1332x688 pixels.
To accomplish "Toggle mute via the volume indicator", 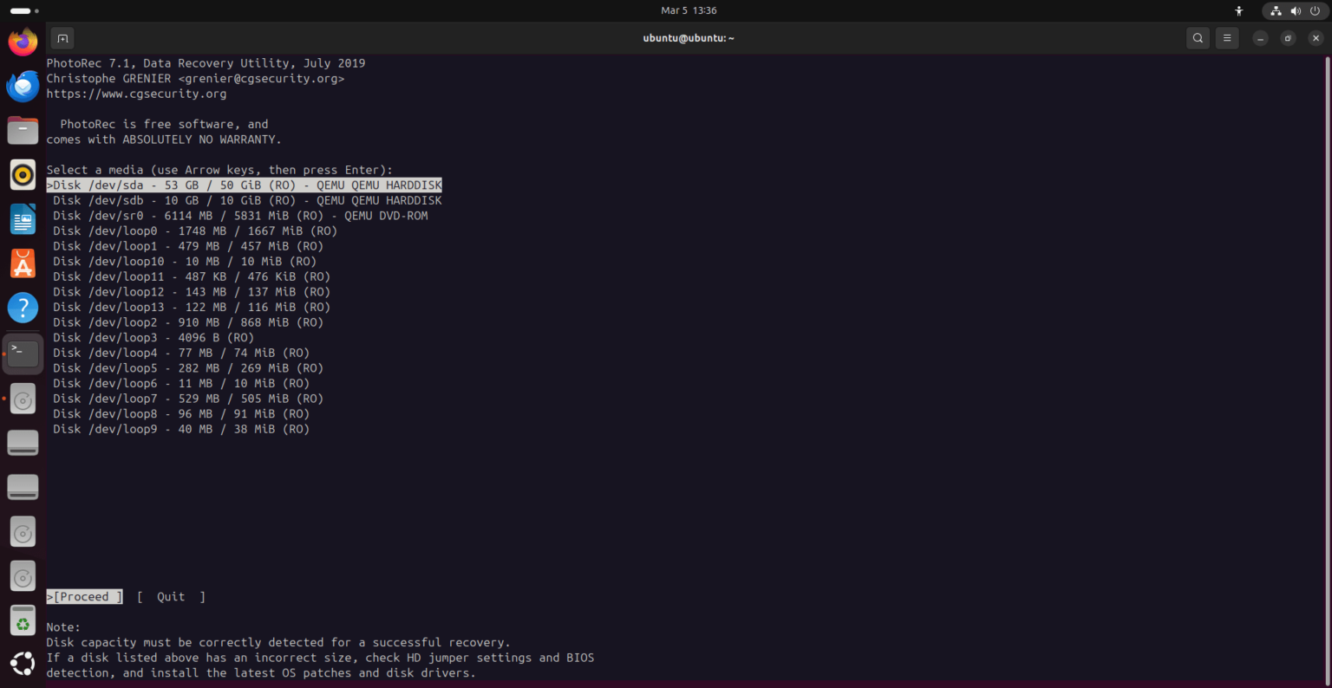I will tap(1296, 10).
